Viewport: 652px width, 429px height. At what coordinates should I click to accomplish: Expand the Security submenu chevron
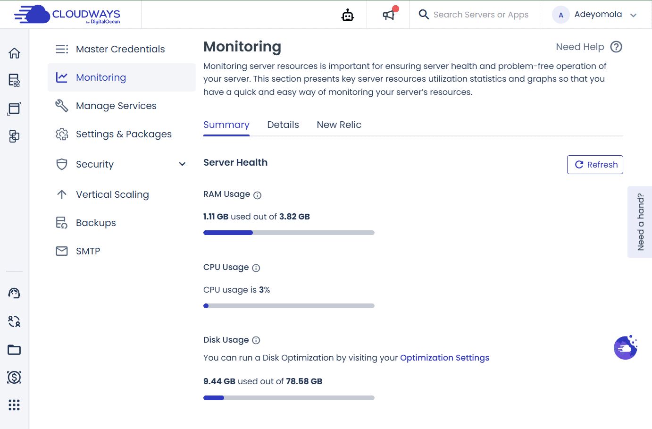182,164
